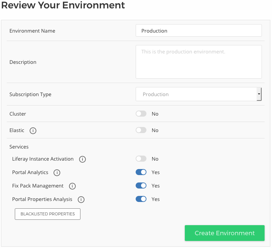The width and height of the screenshot is (272, 248).
Task: Disable the Portal Analytics toggle
Action: click(141, 172)
